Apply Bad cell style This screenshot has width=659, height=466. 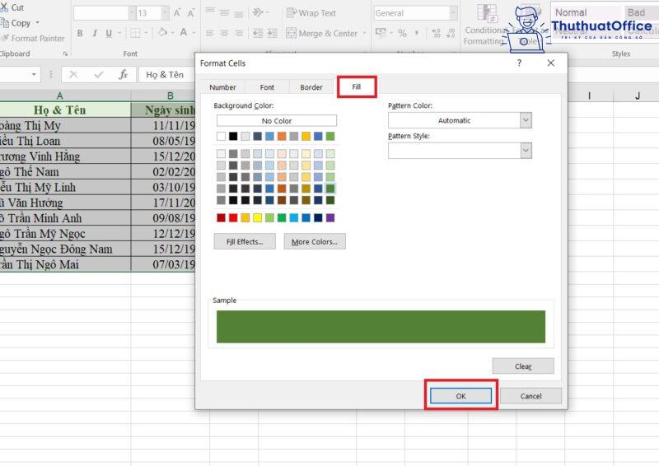(641, 12)
